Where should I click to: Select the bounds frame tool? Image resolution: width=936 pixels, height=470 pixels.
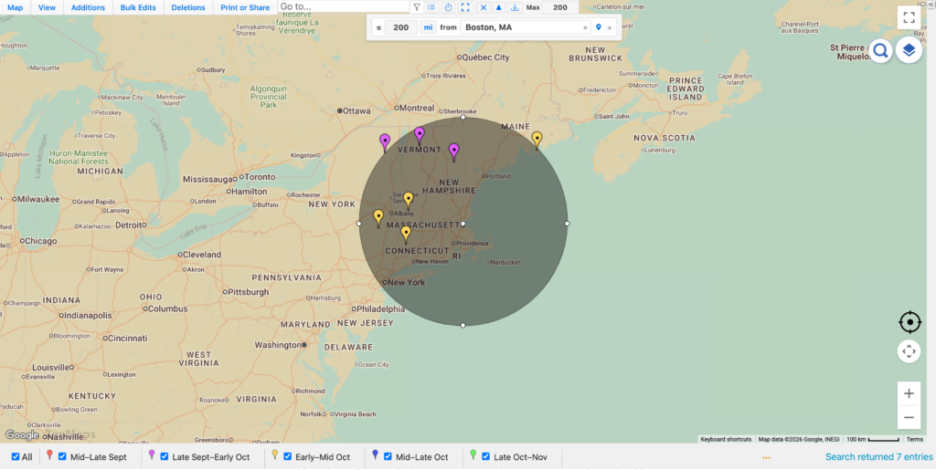[x=465, y=7]
